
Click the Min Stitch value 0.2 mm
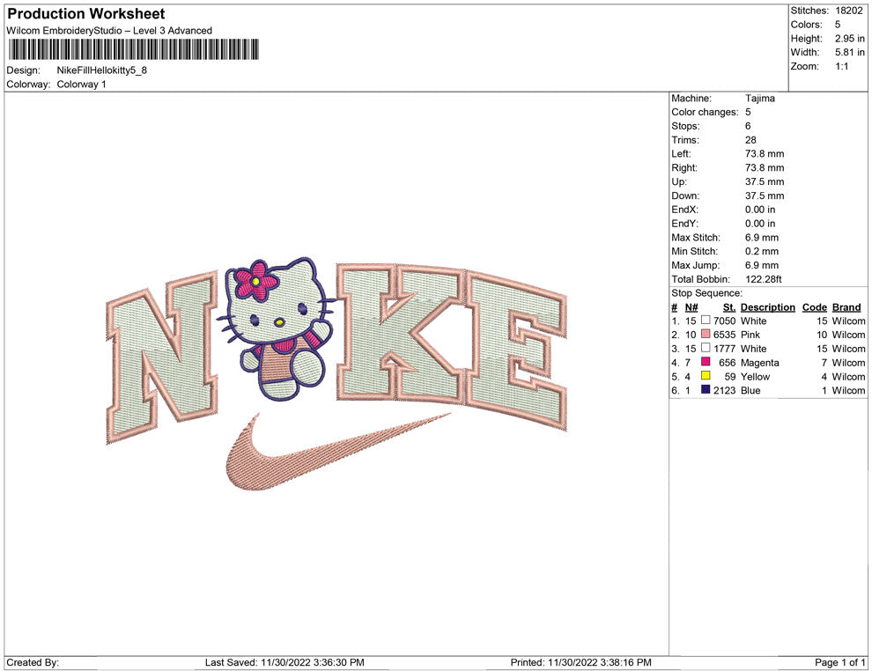click(x=761, y=251)
